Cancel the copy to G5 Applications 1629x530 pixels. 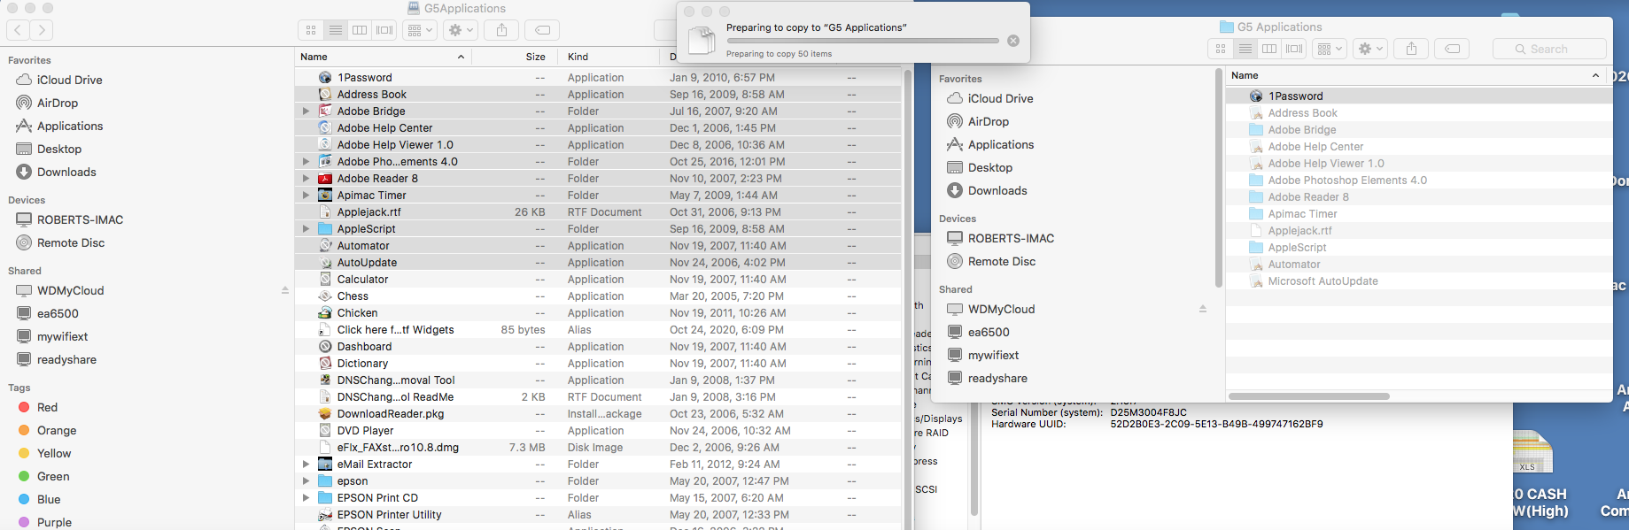[1013, 41]
